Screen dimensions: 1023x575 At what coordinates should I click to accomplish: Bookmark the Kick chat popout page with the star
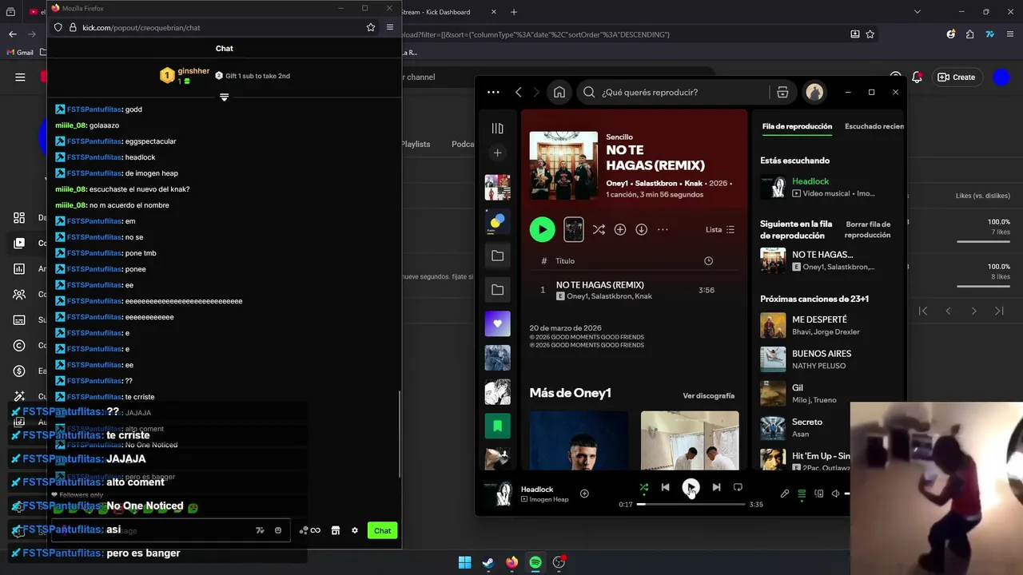(371, 27)
